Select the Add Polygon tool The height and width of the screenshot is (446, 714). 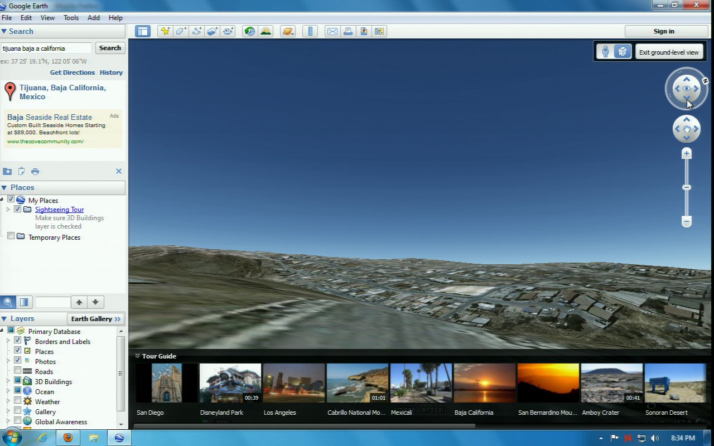(x=181, y=31)
